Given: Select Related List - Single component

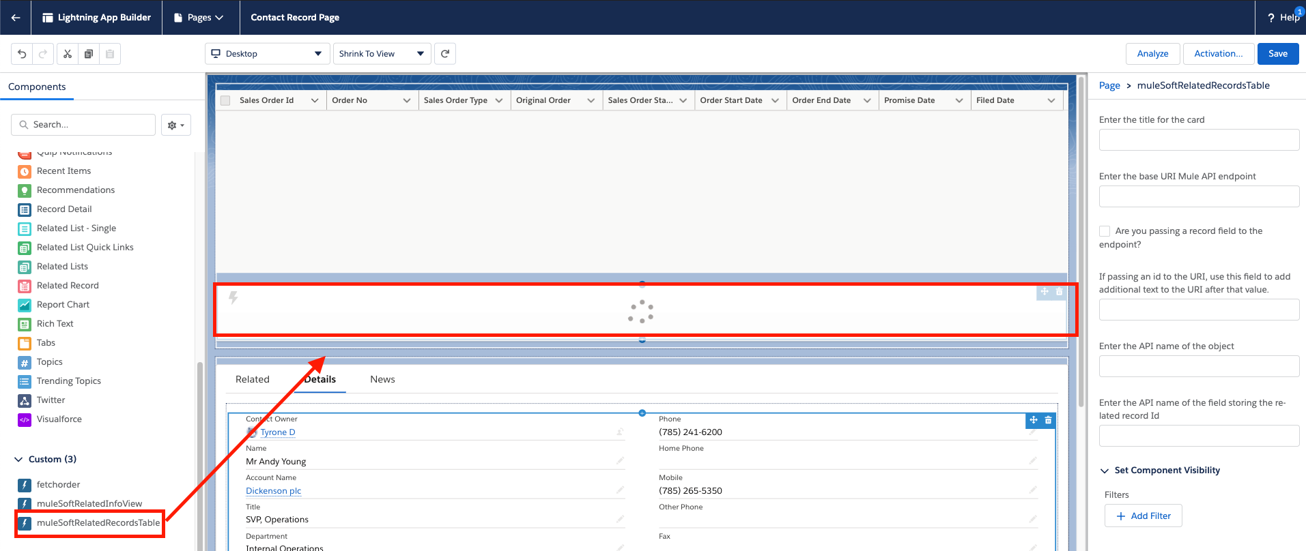Looking at the screenshot, I should (x=76, y=228).
